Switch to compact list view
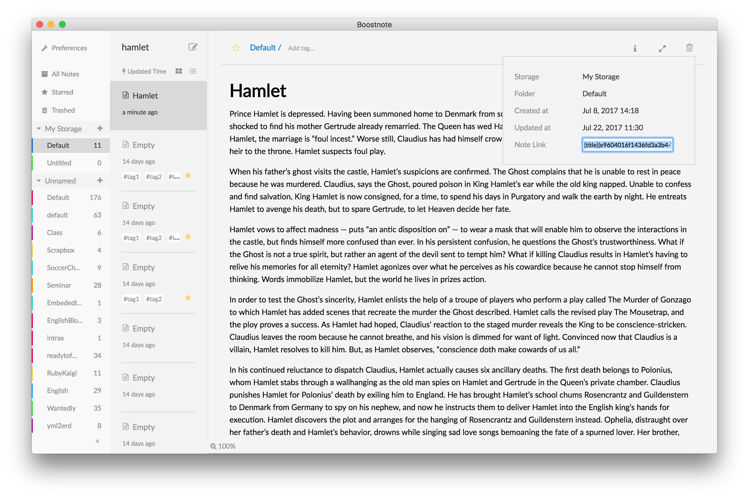This screenshot has width=749, height=499. point(193,71)
